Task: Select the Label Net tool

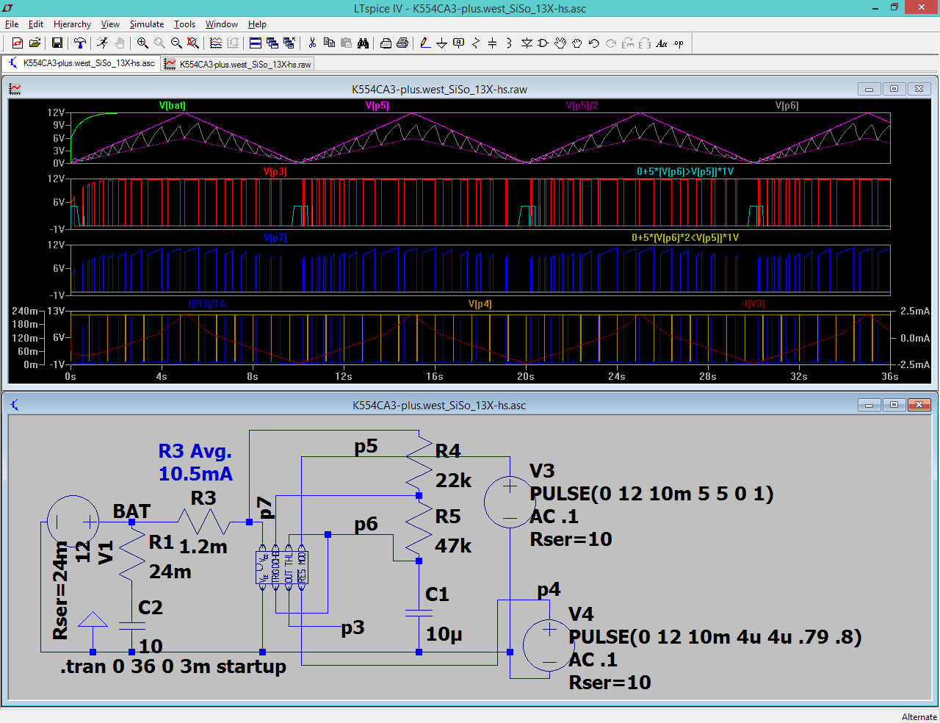Action: tap(459, 43)
